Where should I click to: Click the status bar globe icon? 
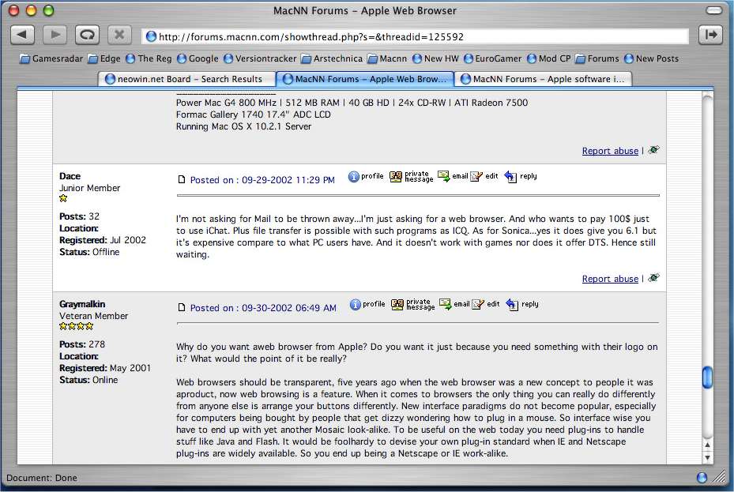[x=702, y=478]
